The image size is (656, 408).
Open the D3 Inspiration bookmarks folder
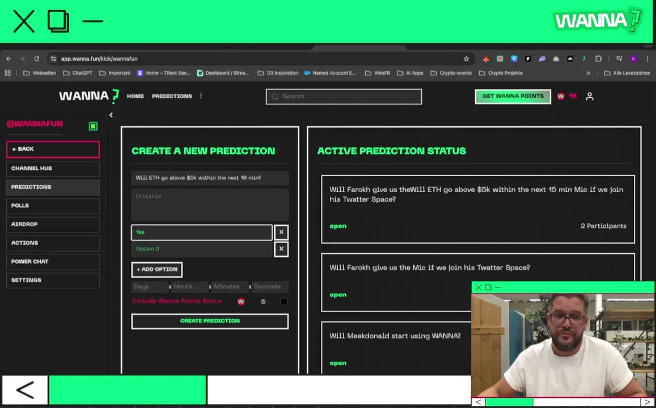click(278, 73)
